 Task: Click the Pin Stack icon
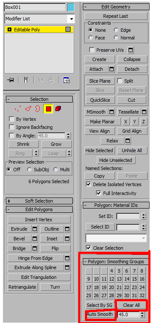11,80
